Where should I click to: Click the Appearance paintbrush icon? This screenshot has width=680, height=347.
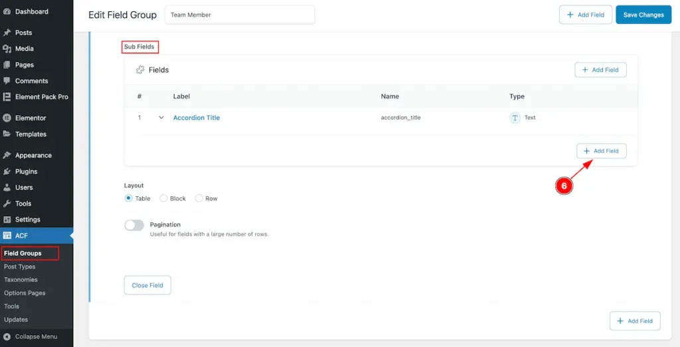[7, 156]
